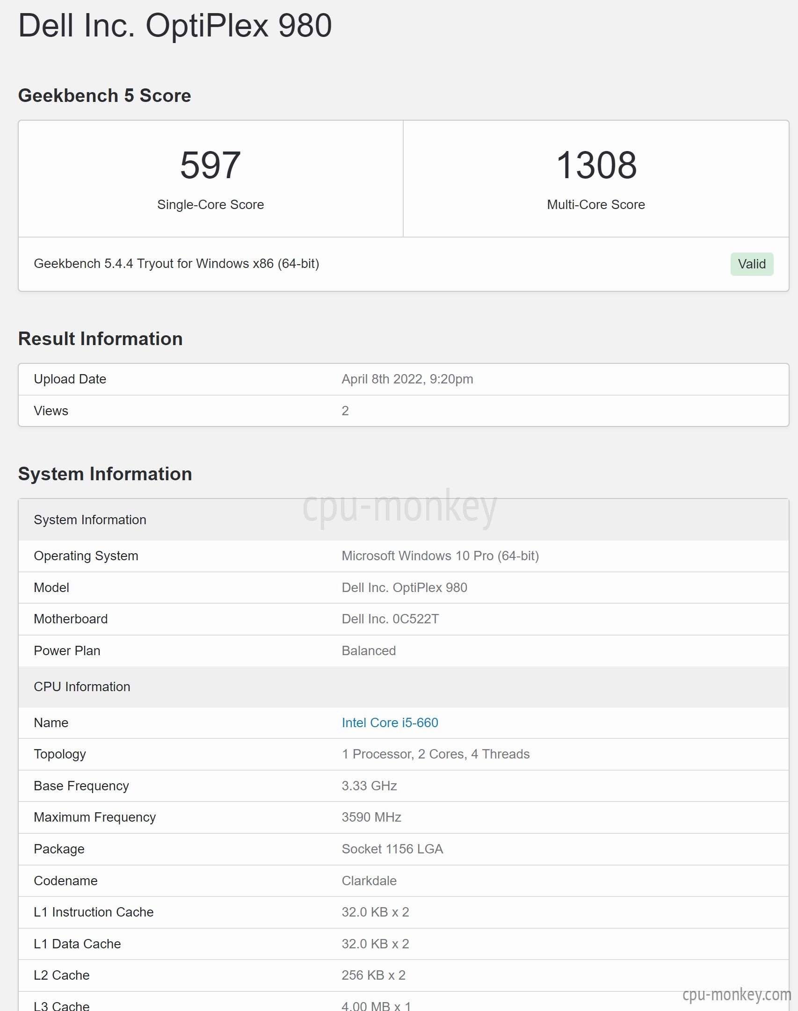Click the L2 Cache label
Viewport: 798px width, 1011px height.
point(61,975)
